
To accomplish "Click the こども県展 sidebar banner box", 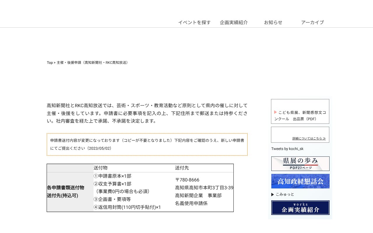I will coord(300,111).
